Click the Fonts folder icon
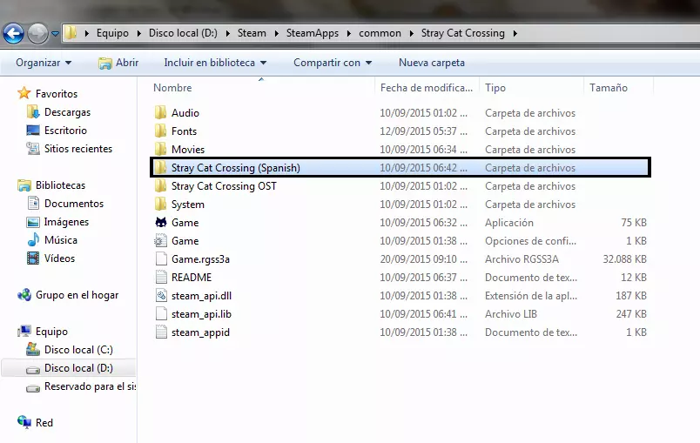Viewport: 700px width, 443px height. pyautogui.click(x=161, y=131)
